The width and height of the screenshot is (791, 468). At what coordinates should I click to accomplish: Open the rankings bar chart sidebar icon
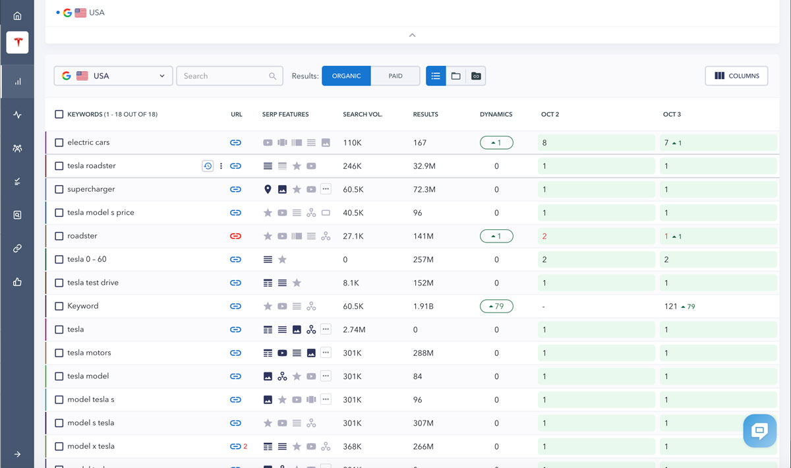(17, 82)
